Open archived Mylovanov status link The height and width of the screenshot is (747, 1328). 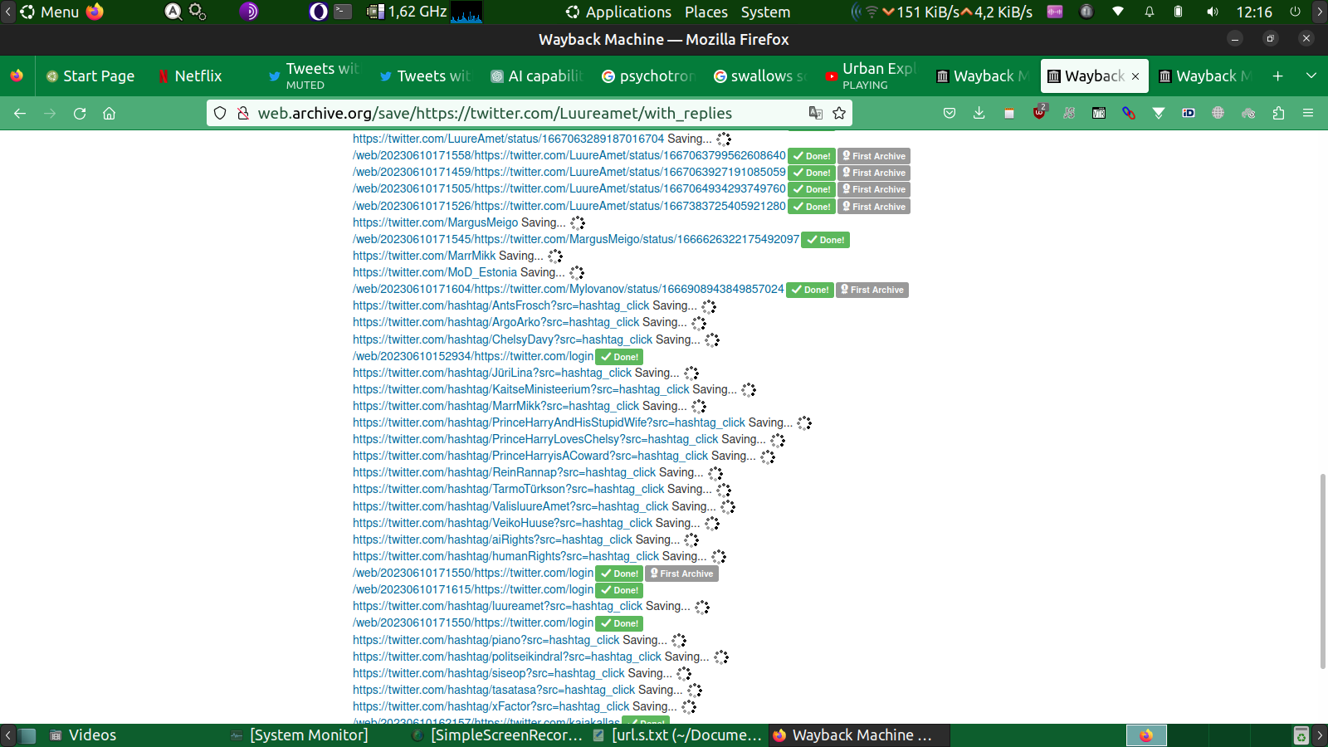[569, 289]
